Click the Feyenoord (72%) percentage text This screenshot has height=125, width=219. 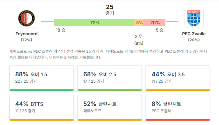pos(26,40)
